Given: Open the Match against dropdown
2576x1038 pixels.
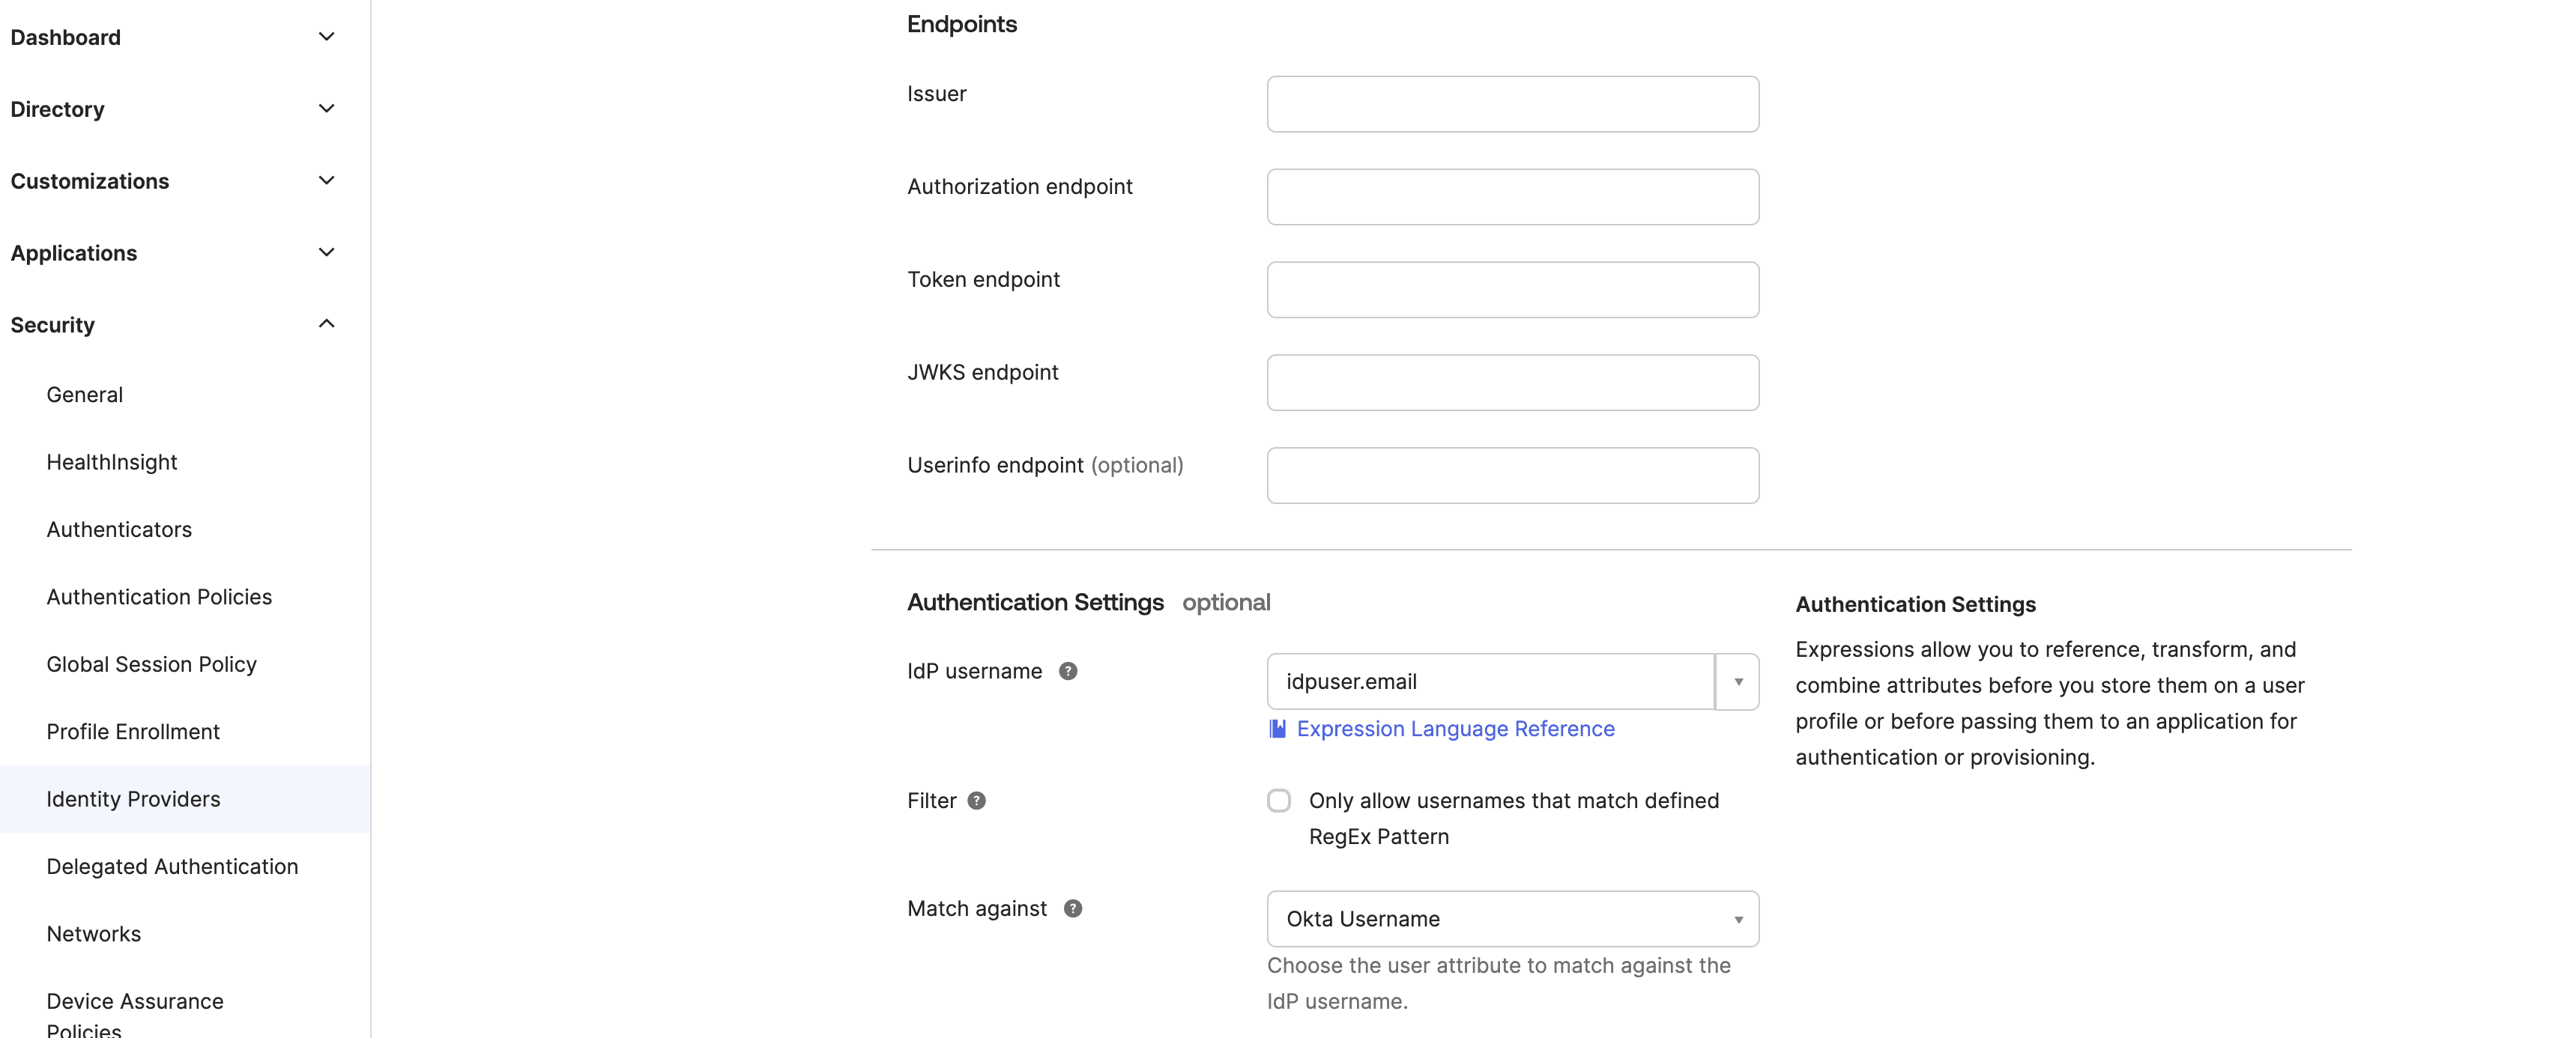Looking at the screenshot, I should (1738, 919).
